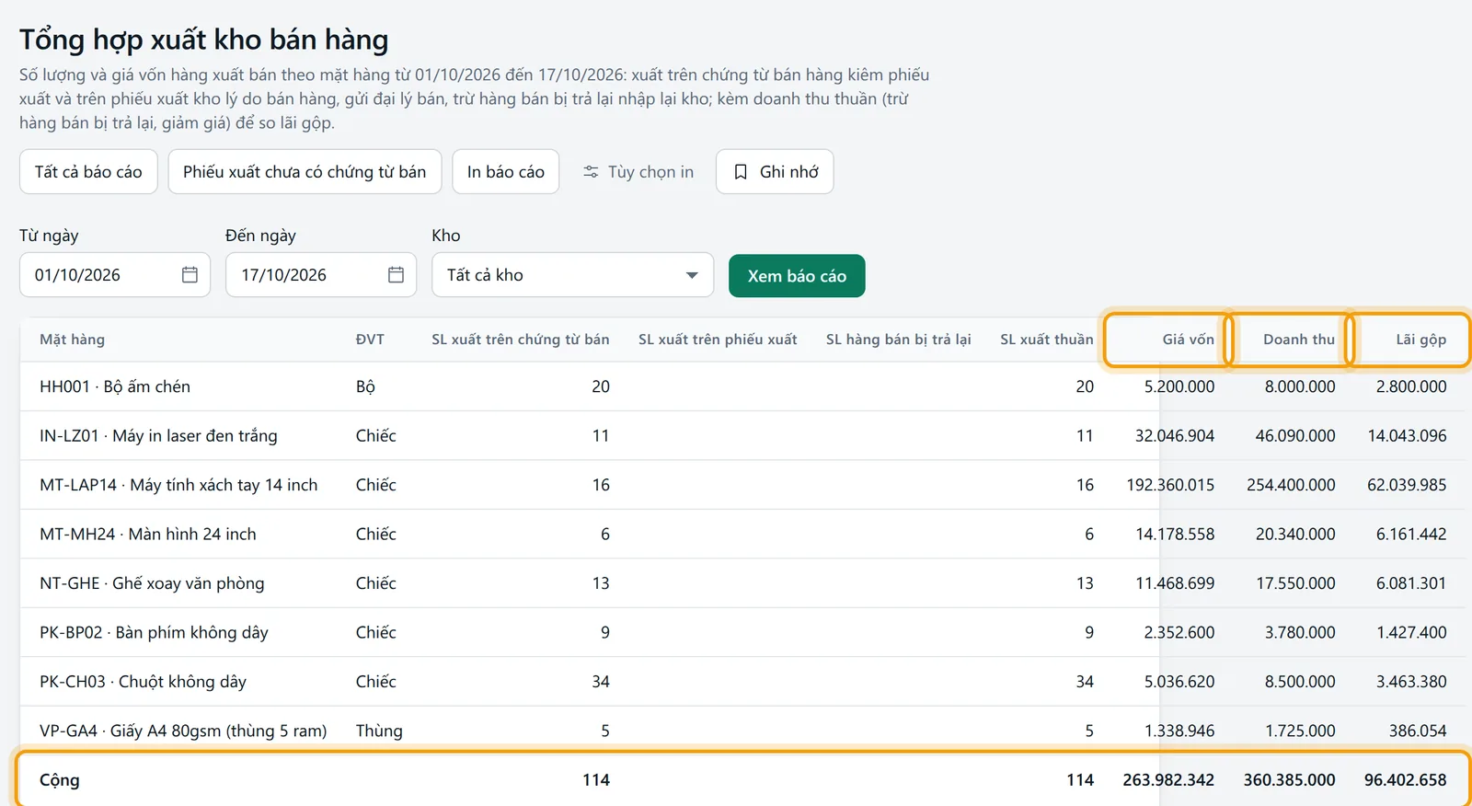Open the calendar icon in Từ ngày
This screenshot has height=806, width=1472.
(x=190, y=275)
